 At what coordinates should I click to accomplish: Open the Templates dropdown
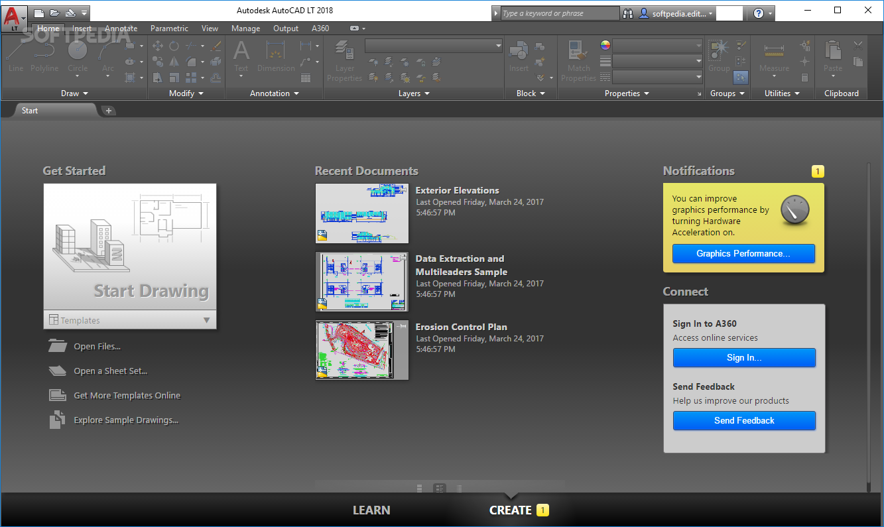click(130, 320)
